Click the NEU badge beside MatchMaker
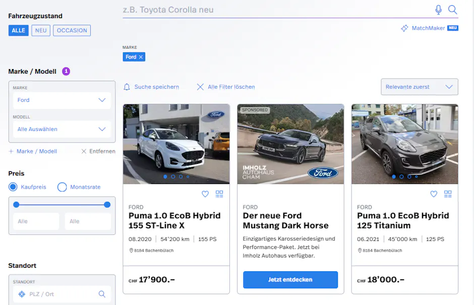Image resolution: width=474 pixels, height=305 pixels. 453,28
